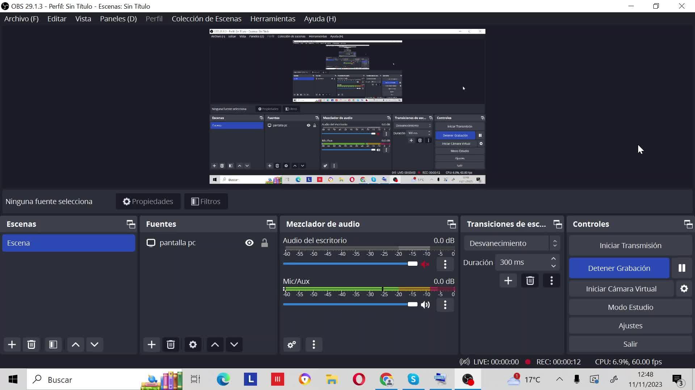Open virtual camera settings gear
This screenshot has height=390, width=695.
coord(684,289)
